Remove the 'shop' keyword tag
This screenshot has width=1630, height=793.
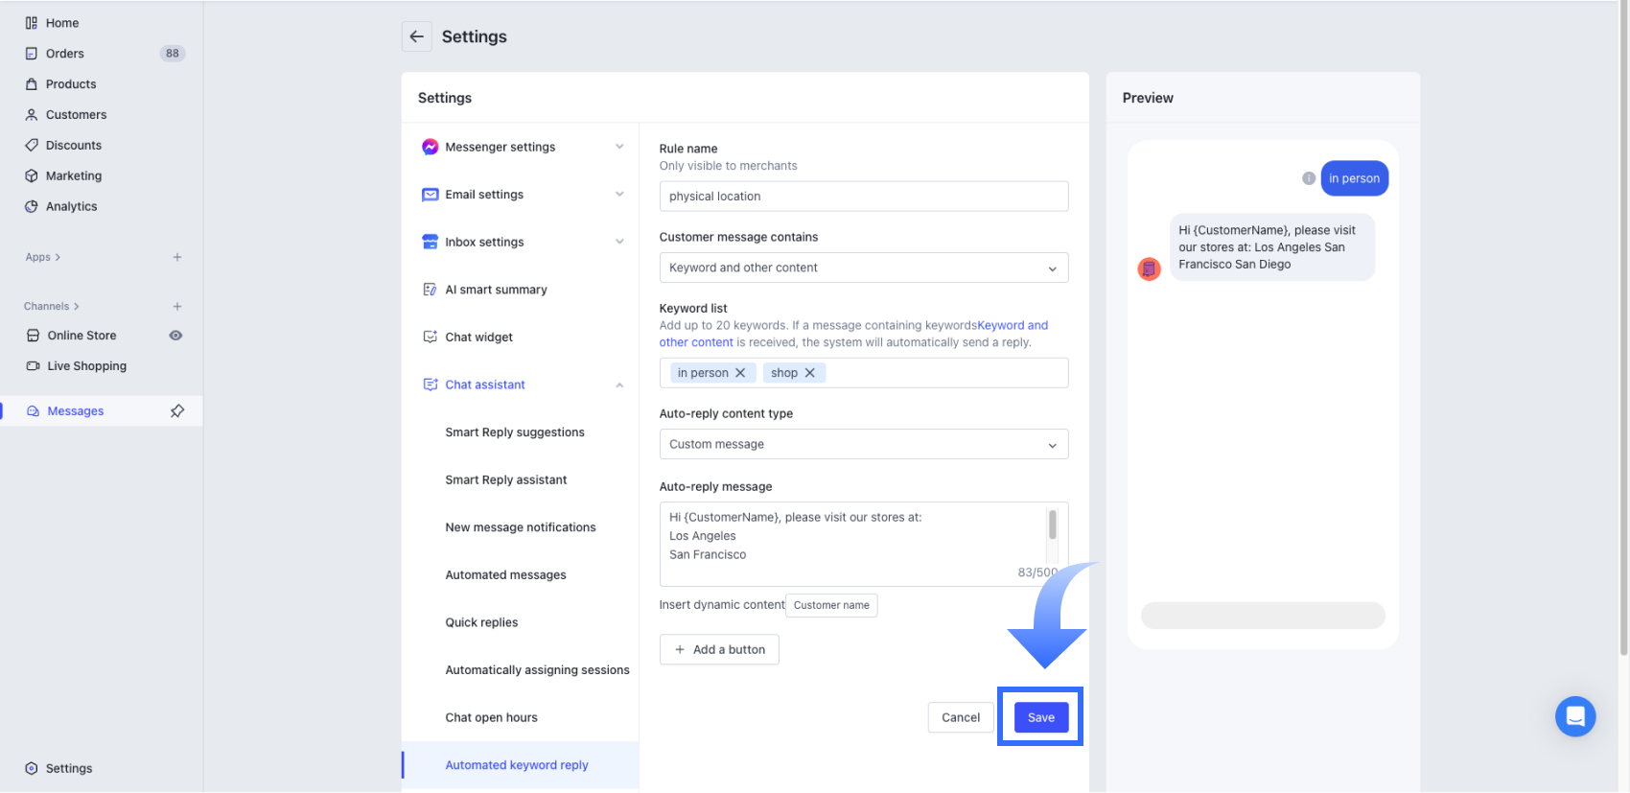(810, 373)
